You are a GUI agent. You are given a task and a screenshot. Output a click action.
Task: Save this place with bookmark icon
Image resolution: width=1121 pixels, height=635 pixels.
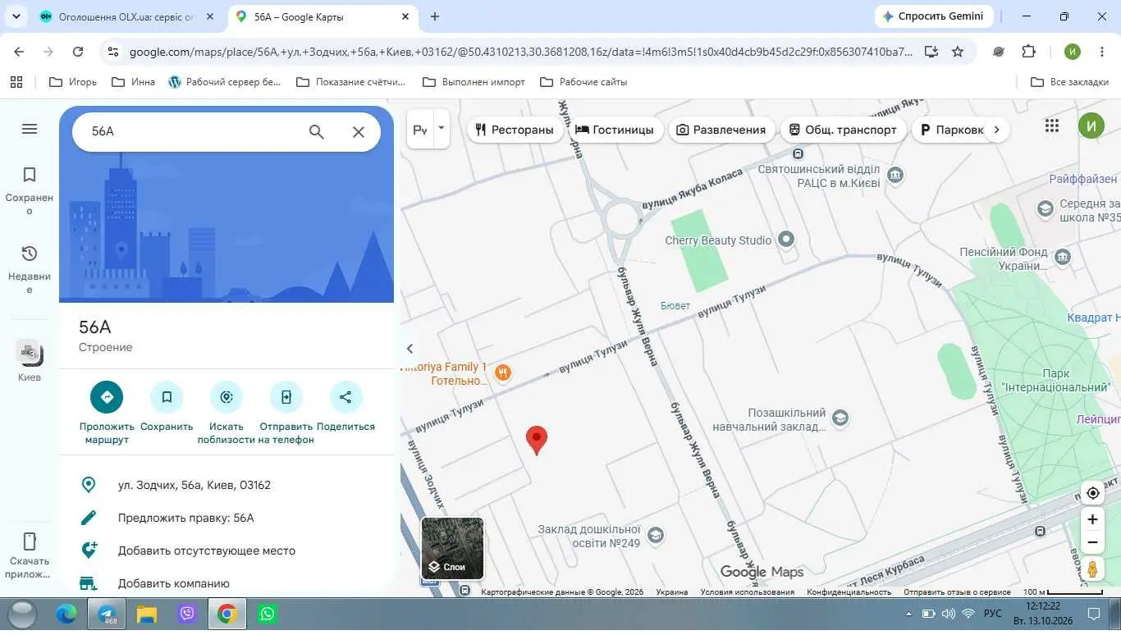click(167, 397)
